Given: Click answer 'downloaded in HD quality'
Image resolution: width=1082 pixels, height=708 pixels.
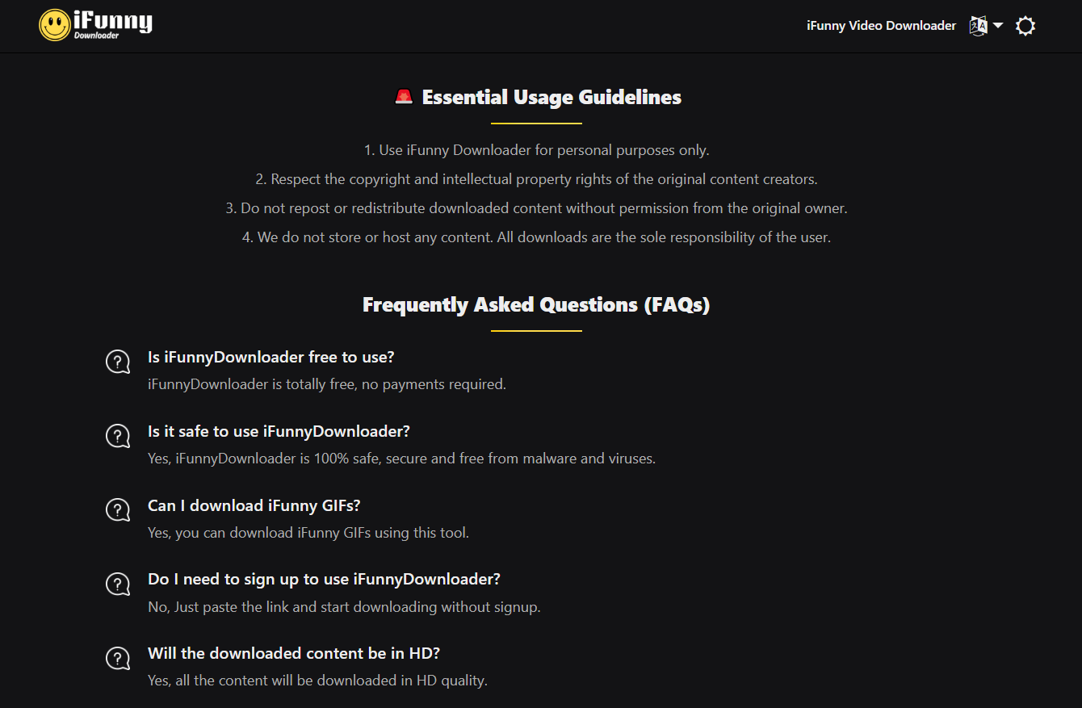Looking at the screenshot, I should 317,681.
